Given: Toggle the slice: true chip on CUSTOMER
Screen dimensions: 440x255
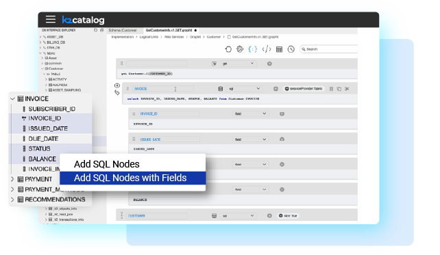Looking at the screenshot, I should point(288,216).
